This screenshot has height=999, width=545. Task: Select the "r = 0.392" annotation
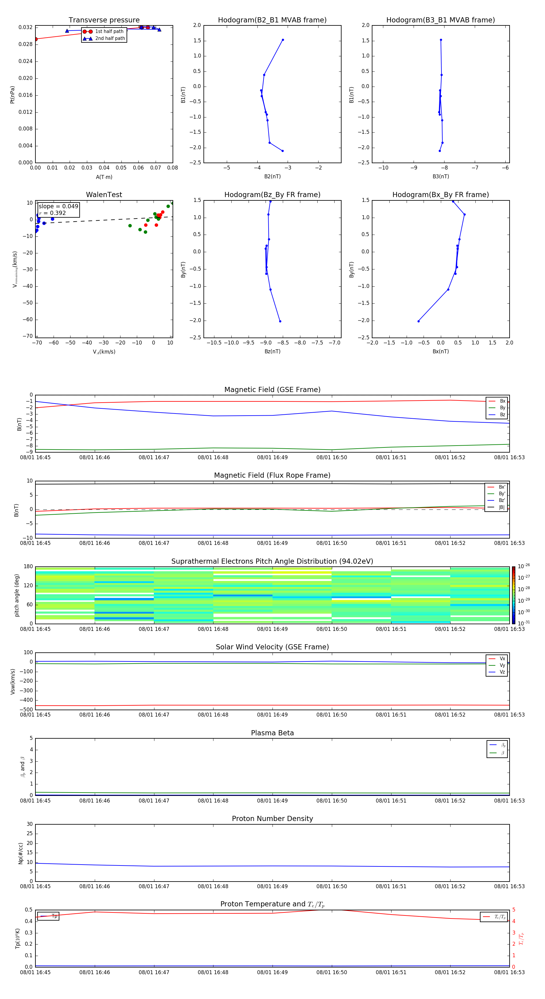click(53, 213)
